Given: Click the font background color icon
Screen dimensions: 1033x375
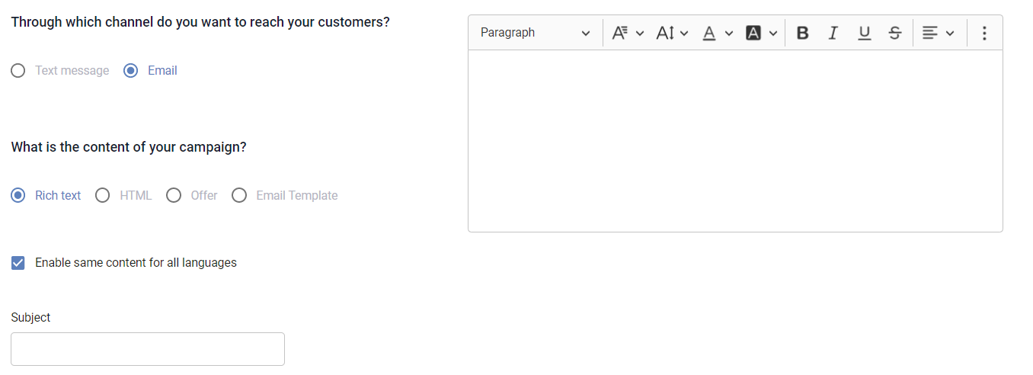Looking at the screenshot, I should pyautogui.click(x=754, y=33).
